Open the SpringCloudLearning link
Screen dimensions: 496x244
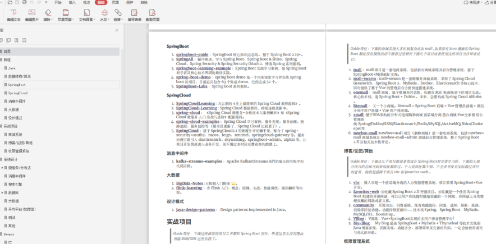click(x=195, y=103)
